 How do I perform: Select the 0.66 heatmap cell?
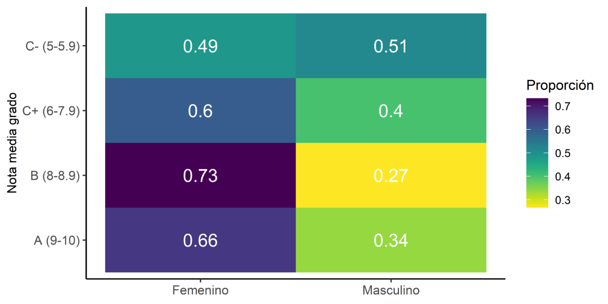pyautogui.click(x=200, y=240)
